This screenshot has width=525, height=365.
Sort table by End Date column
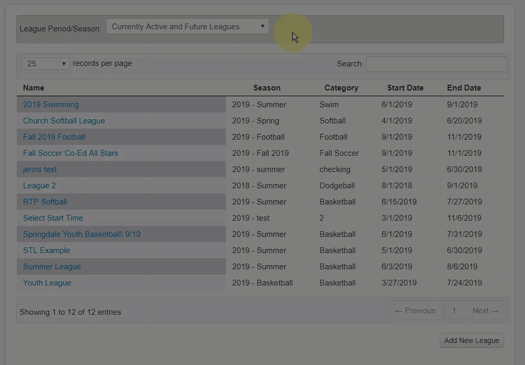[464, 88]
